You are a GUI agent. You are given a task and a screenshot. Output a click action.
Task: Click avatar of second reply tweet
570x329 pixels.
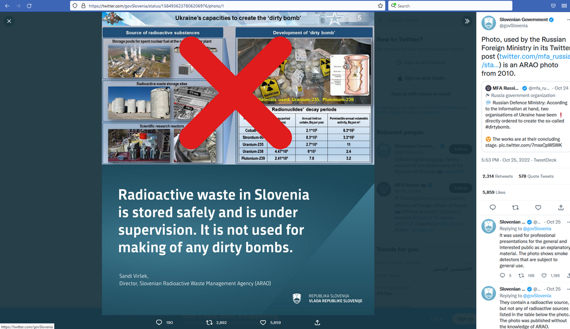tap(488, 293)
